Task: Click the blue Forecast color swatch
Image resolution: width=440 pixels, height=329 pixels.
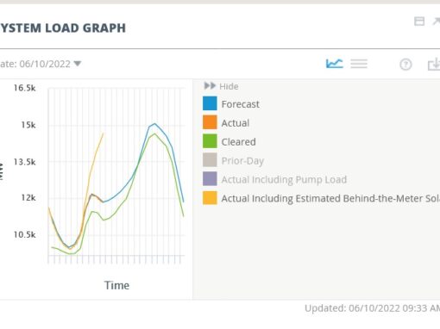Action: [x=210, y=103]
